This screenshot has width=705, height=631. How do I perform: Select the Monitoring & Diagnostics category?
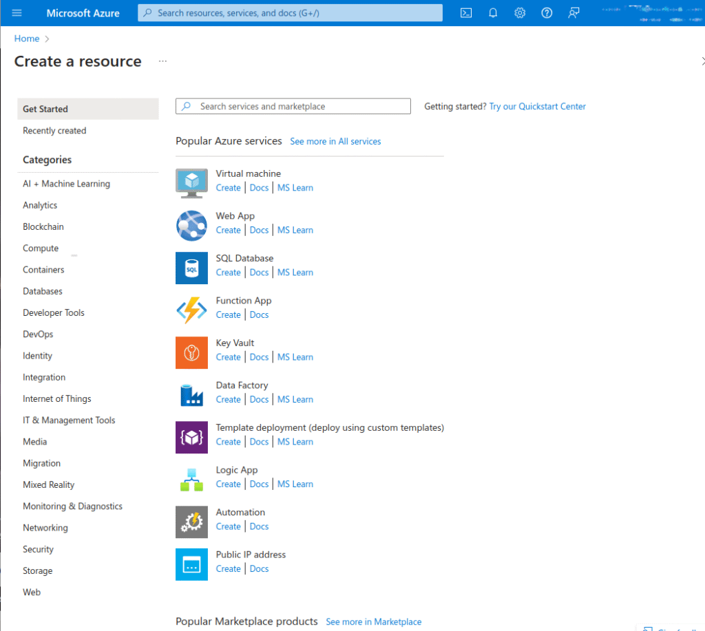pyautogui.click(x=72, y=506)
